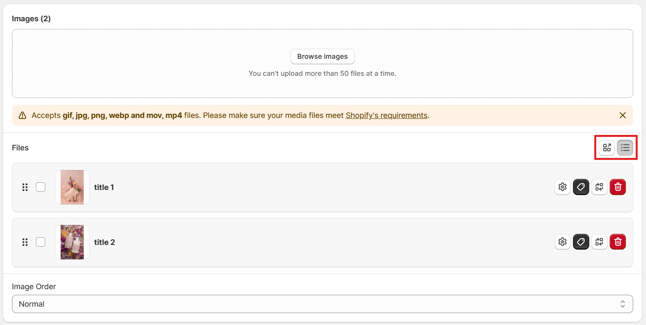Open settings gear for title 2
The height and width of the screenshot is (325, 646).
(x=562, y=242)
